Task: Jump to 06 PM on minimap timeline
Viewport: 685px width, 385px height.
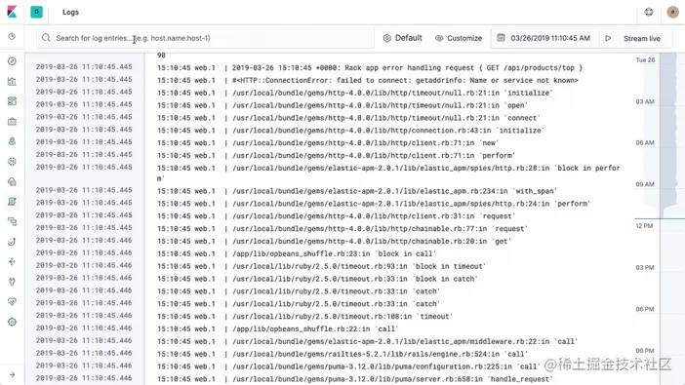Action: 645,309
